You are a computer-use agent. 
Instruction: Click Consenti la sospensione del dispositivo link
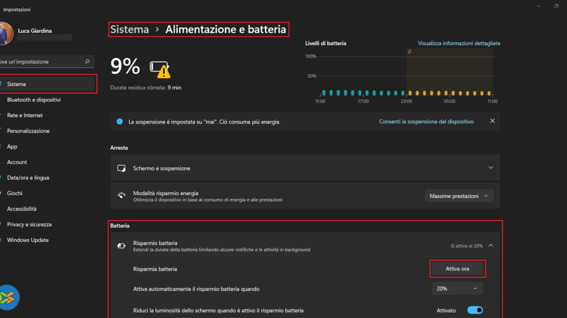pyautogui.click(x=426, y=122)
